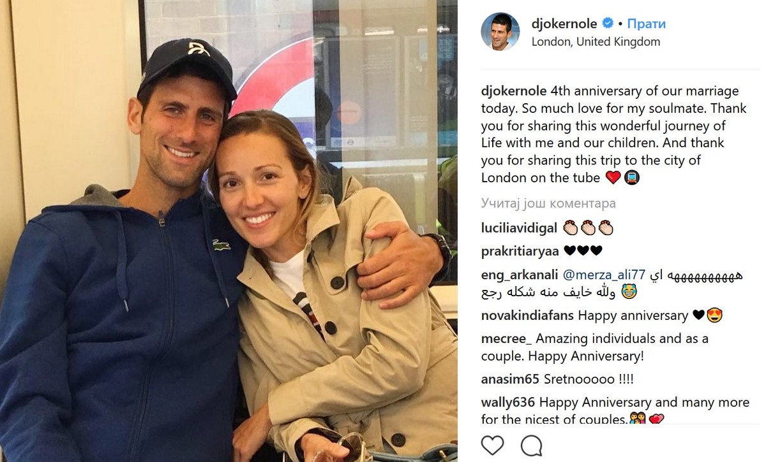Click the blue verified badge
Screen dimensions: 766x462
click(608, 24)
